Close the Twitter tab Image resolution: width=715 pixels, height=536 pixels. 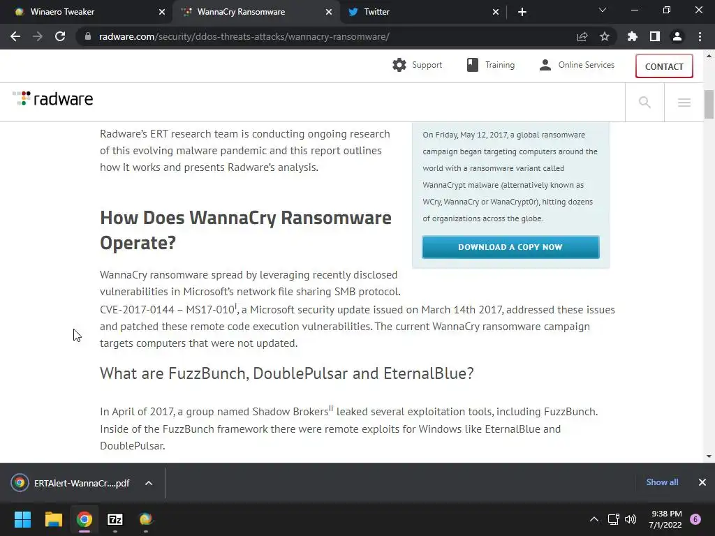[x=496, y=12]
